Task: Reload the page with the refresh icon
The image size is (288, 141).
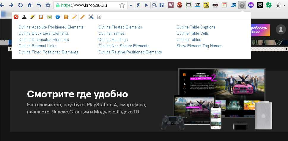Action: [x=20, y=5]
